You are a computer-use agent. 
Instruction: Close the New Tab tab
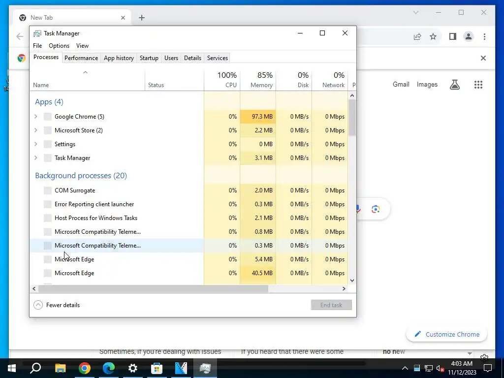click(123, 18)
